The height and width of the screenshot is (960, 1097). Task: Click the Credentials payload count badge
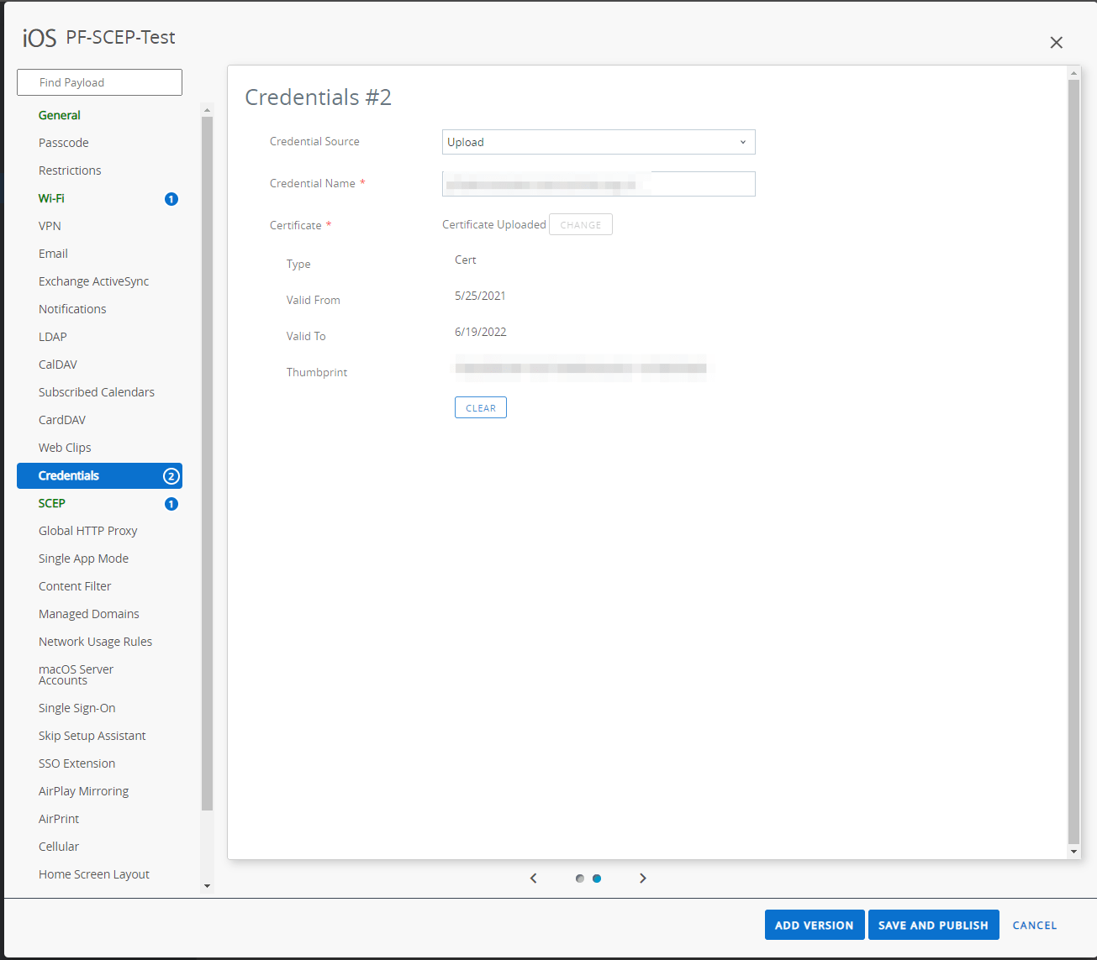(x=171, y=475)
